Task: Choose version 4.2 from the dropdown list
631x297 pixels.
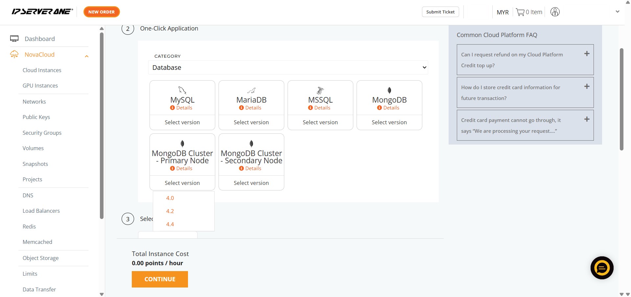Action: click(x=170, y=211)
